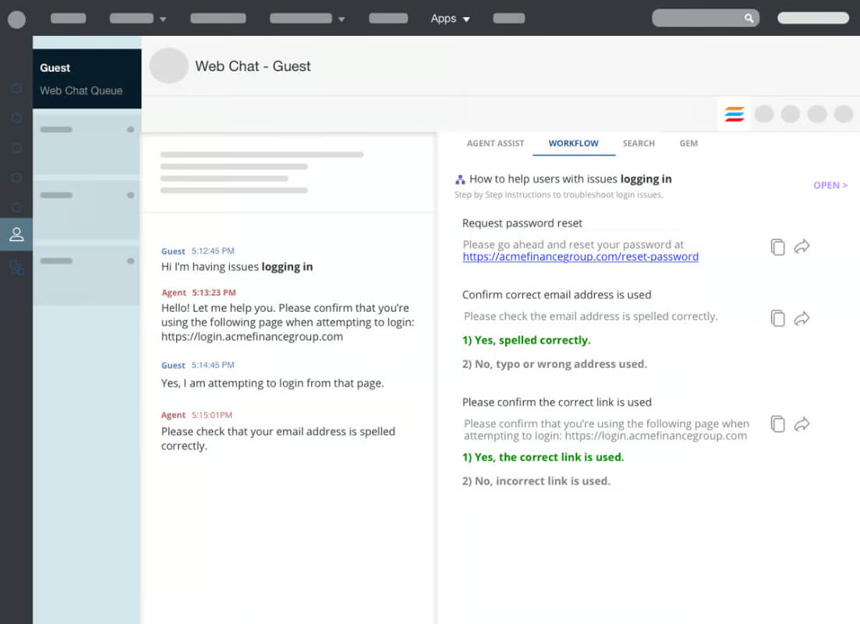The height and width of the screenshot is (624, 860).
Task: Select option 'Yes, spelled correctly.'
Action: 526,340
